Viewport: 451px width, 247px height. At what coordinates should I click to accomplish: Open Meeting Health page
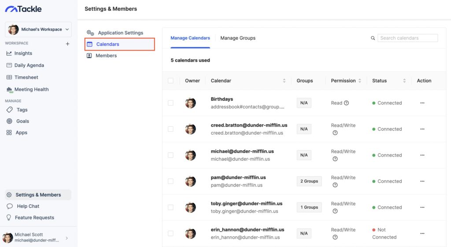[x=32, y=89]
